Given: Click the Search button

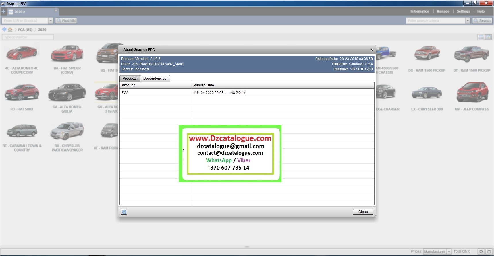Looking at the screenshot, I should point(482,21).
